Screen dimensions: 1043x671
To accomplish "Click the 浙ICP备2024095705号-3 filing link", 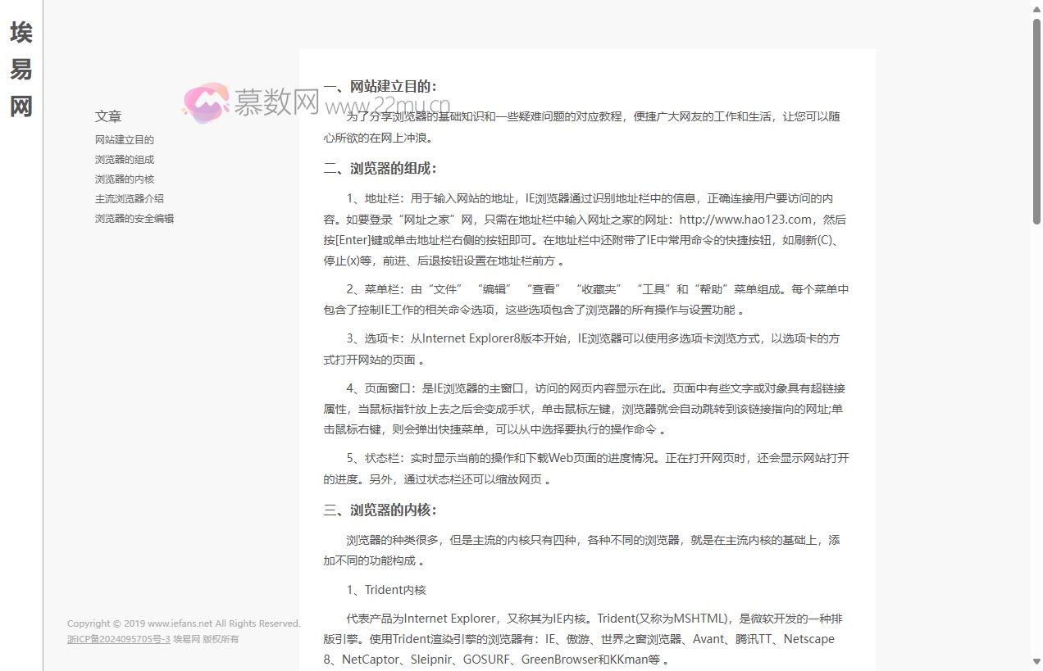I will point(118,639).
